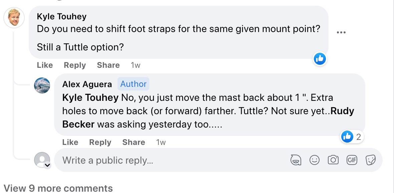Open three-dot options on Kyle Touhey's comment

tap(341, 32)
